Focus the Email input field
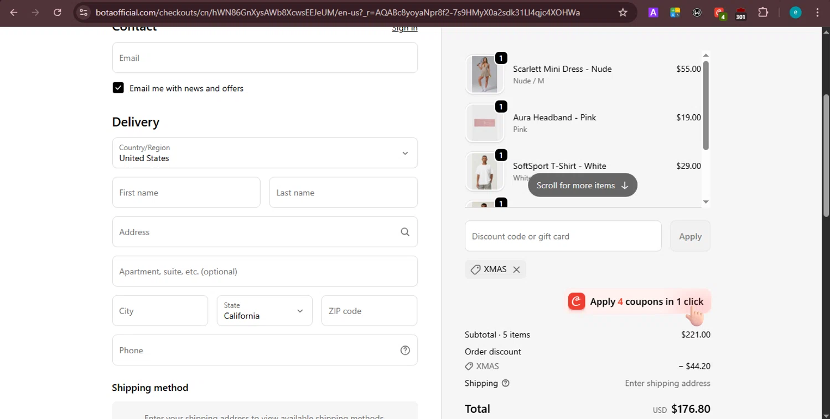The height and width of the screenshot is (419, 830). [x=264, y=57]
